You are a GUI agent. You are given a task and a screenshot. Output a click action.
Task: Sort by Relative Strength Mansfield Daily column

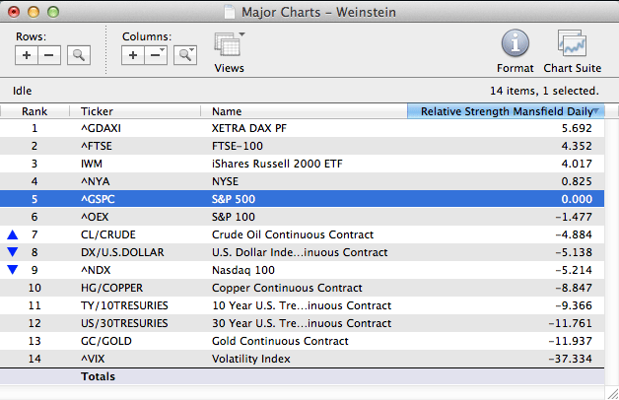pyautogui.click(x=512, y=111)
